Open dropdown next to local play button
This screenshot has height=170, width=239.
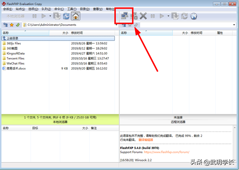(x=50, y=16)
